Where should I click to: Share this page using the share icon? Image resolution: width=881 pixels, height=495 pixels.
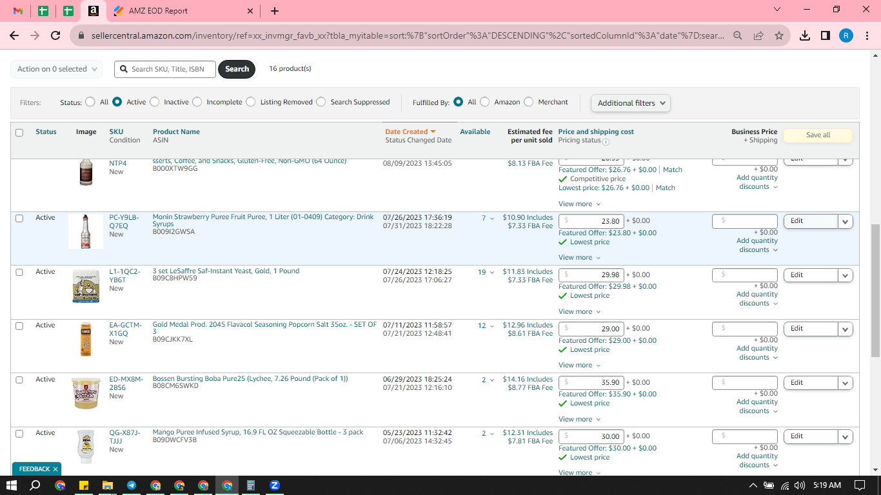(758, 36)
